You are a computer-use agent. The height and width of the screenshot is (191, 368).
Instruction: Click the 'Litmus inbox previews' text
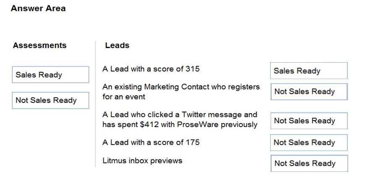(x=142, y=160)
